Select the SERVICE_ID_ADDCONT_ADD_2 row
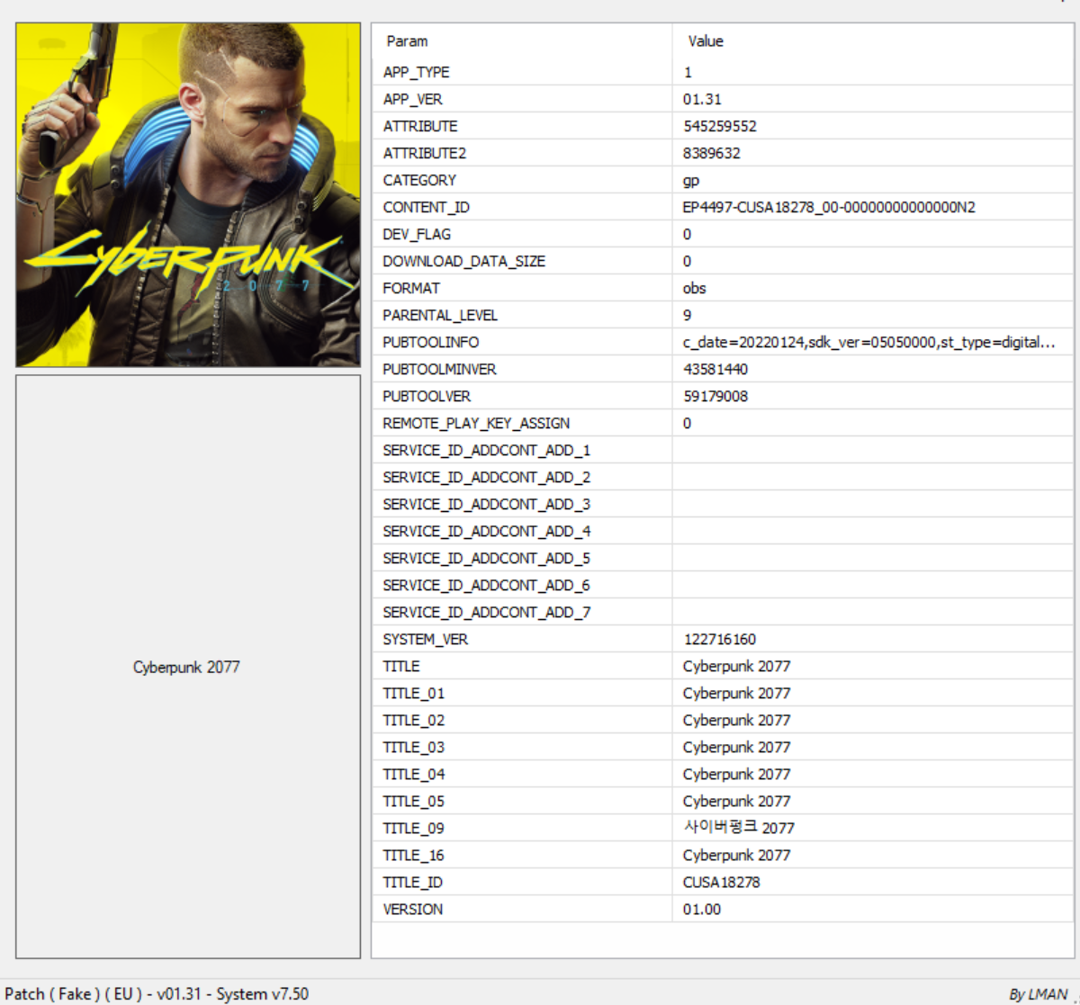This screenshot has height=1005, width=1080. (722, 477)
